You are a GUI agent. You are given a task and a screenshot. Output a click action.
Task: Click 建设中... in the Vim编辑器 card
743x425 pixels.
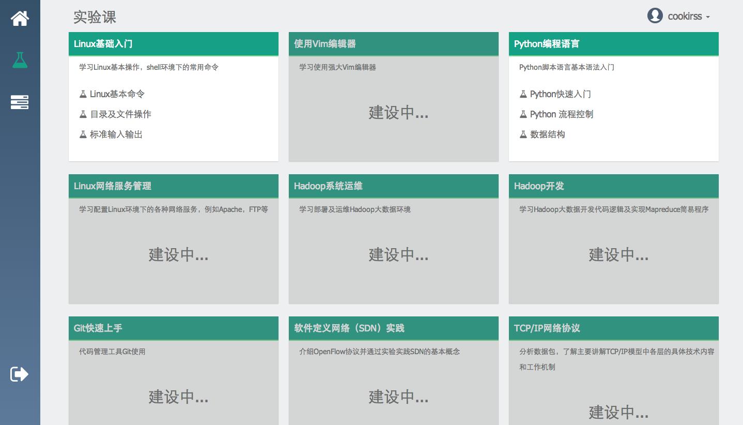pos(398,113)
